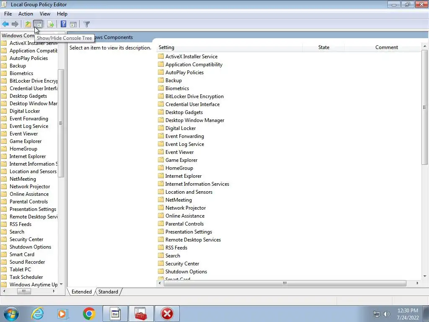Select Desktop Window Manager in the settings list

tap(195, 120)
